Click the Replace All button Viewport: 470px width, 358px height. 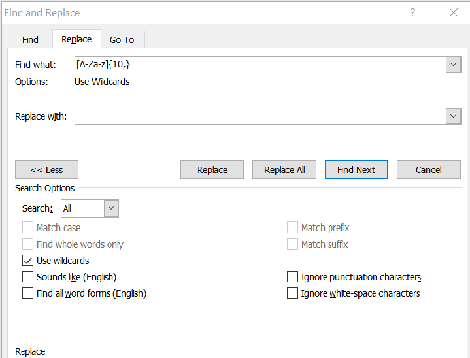pos(284,170)
